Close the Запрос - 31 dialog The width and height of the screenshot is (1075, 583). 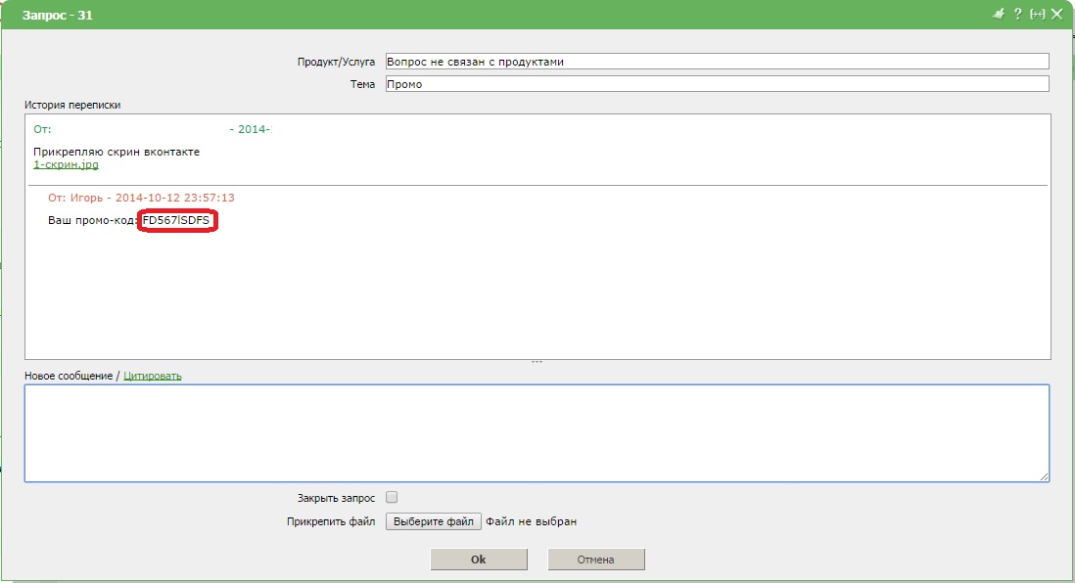coord(1056,14)
